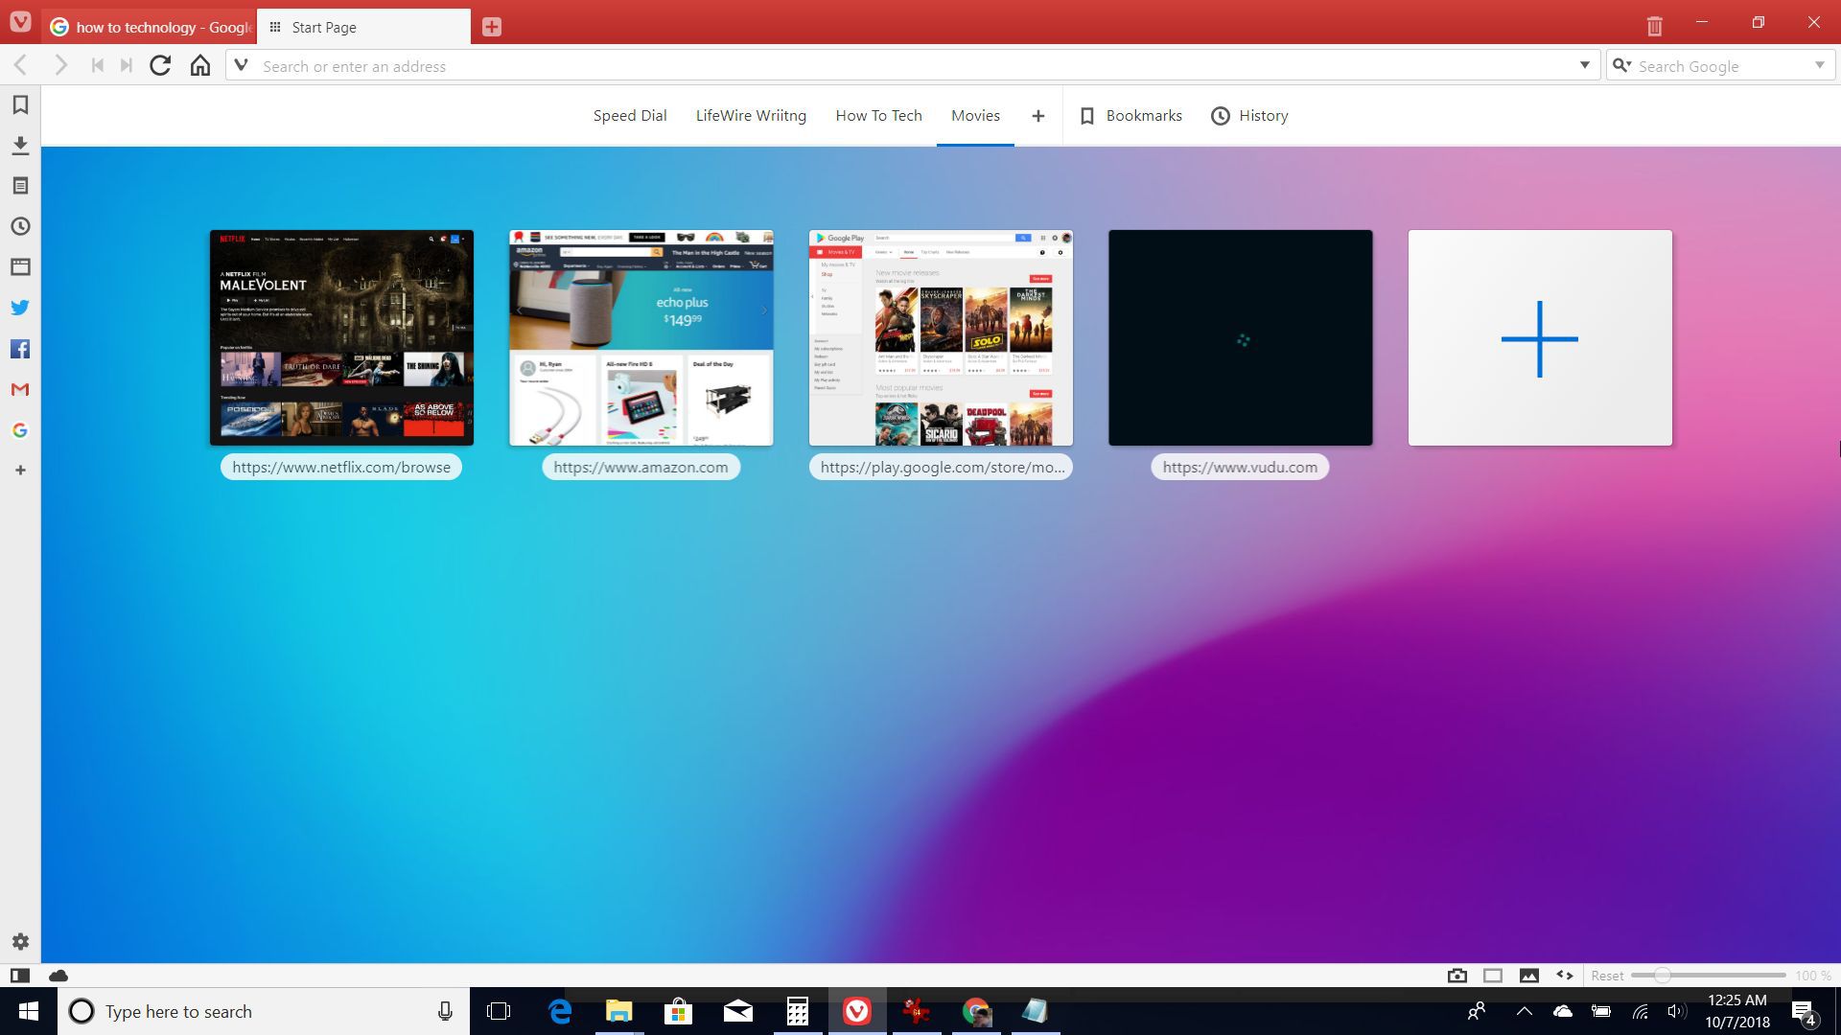Viewport: 1841px width, 1035px height.
Task: Reset the page zoom level
Action: point(1607,976)
